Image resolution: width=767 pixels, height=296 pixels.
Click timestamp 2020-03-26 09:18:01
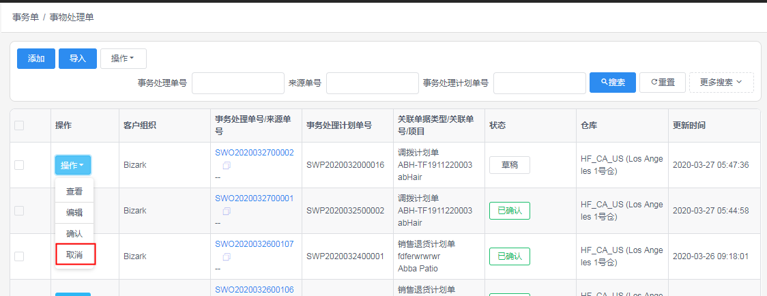(x=711, y=256)
